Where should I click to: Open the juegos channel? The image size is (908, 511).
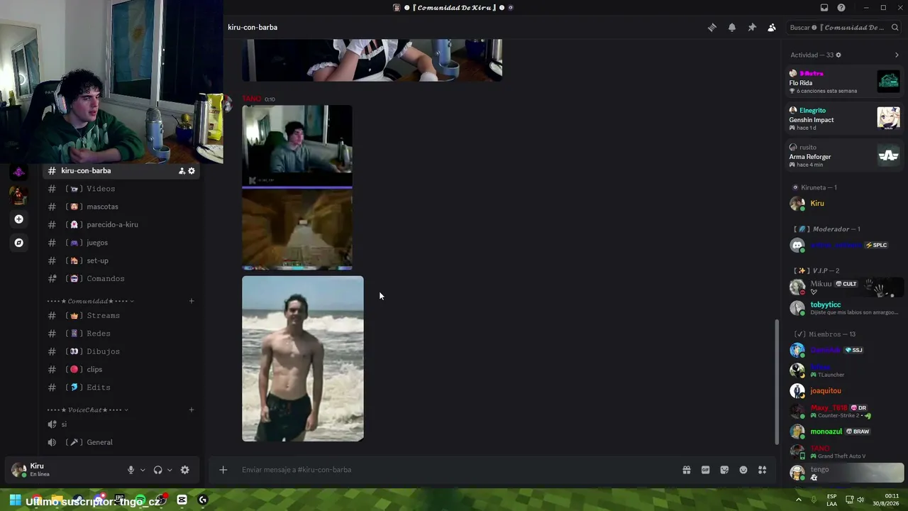pos(121,243)
